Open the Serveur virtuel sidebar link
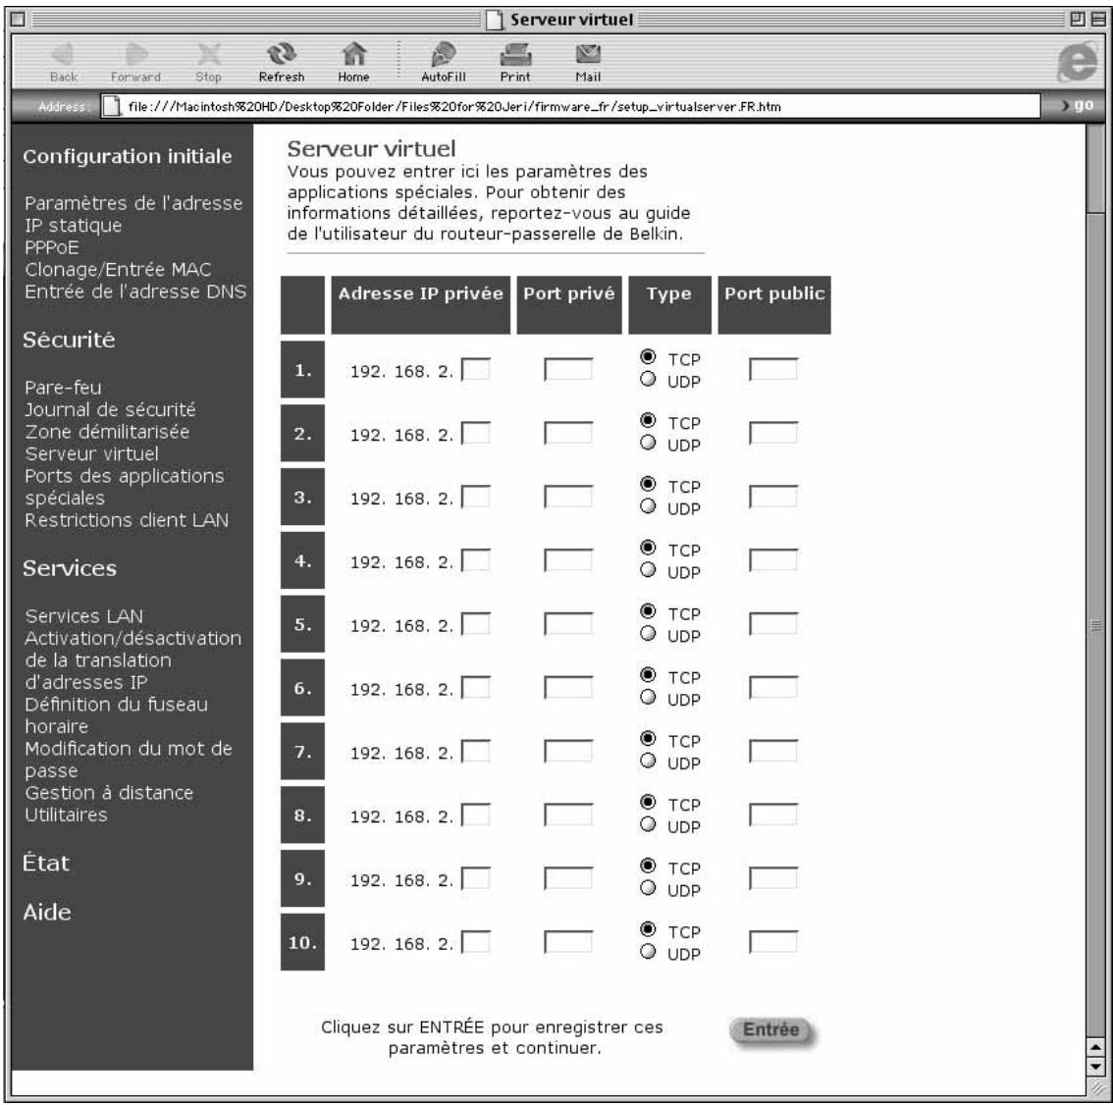 [x=91, y=453]
